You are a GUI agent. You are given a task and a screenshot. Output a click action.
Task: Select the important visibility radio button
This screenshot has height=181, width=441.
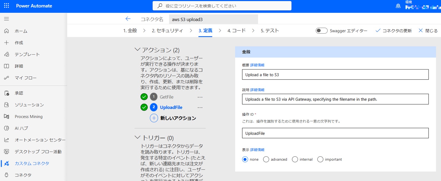click(x=320, y=159)
